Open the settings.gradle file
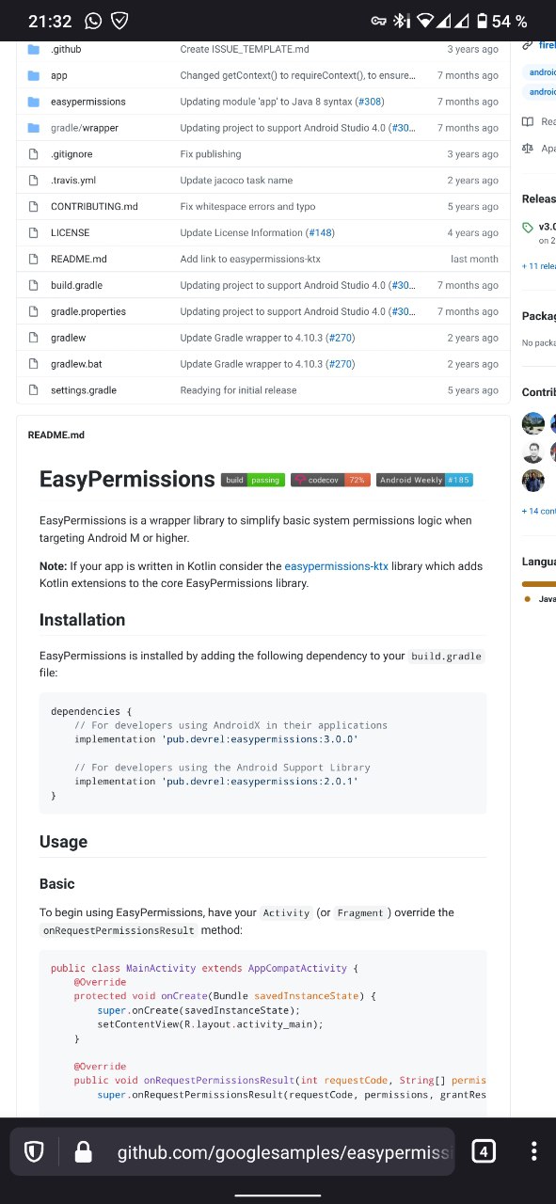The image size is (556, 1204). 84,390
